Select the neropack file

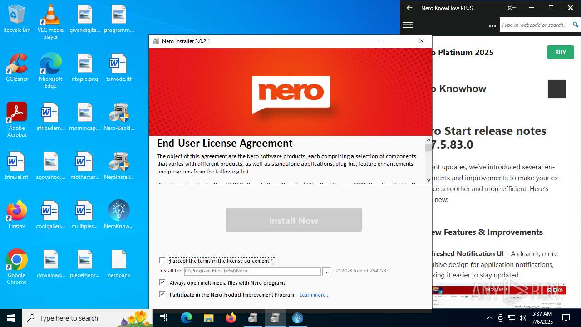[x=119, y=264]
